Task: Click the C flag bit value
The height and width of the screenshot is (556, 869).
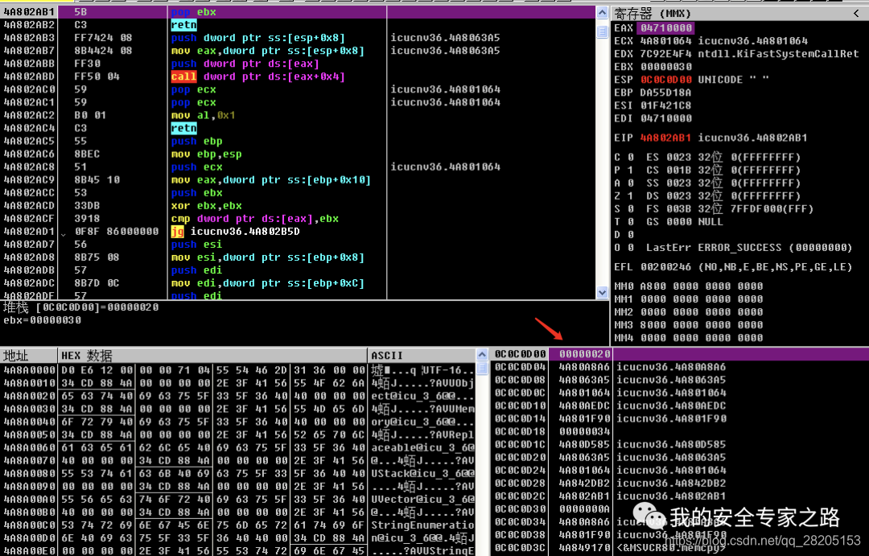Action: (x=631, y=157)
